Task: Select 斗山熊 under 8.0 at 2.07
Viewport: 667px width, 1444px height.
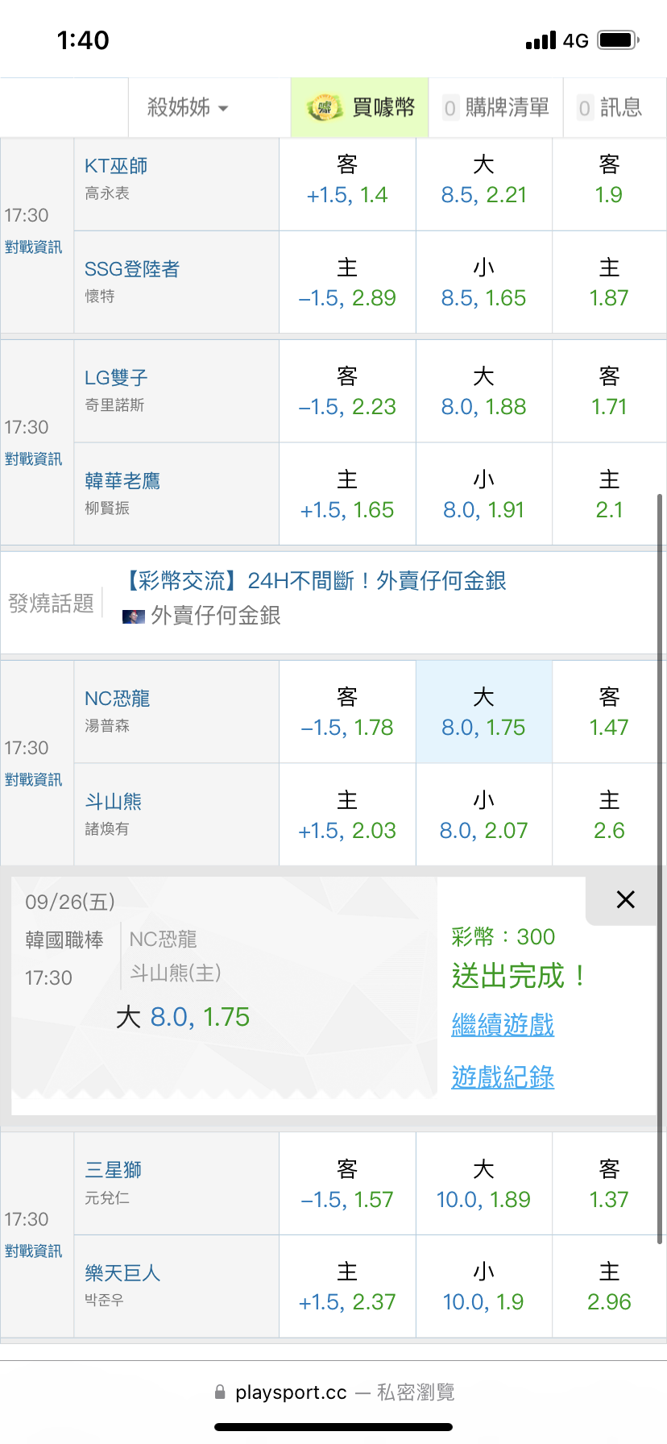Action: coord(483,815)
